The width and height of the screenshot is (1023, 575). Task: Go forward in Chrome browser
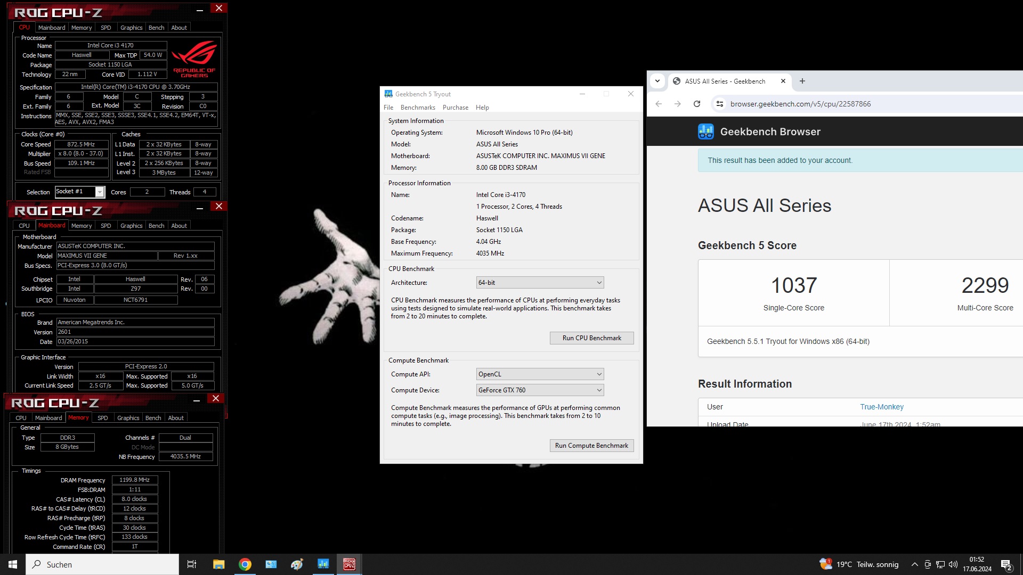(x=678, y=104)
